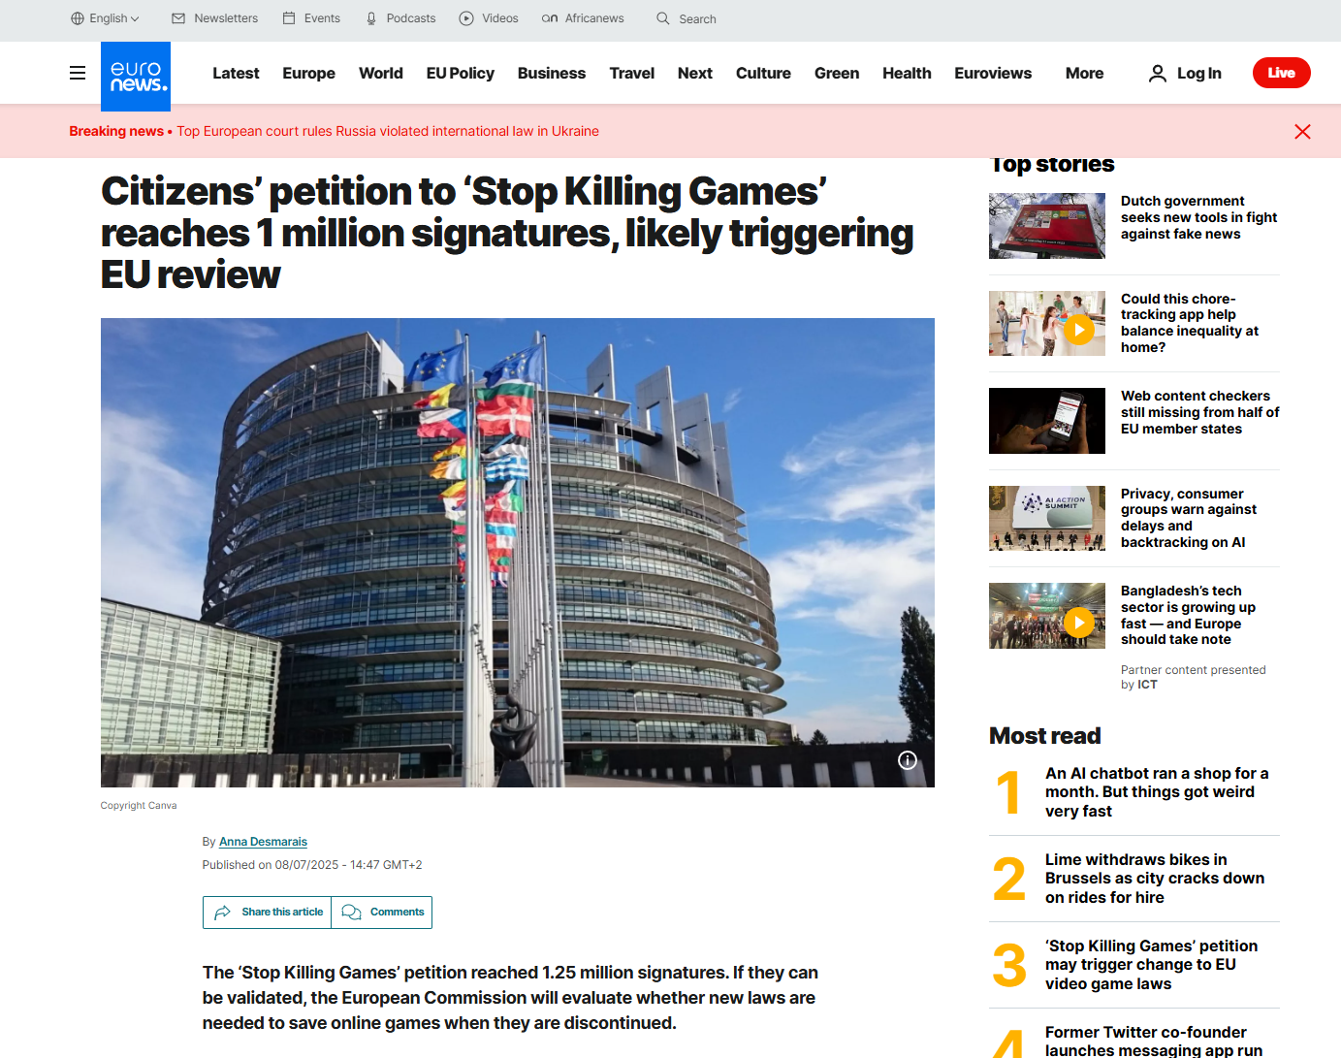
Task: Open the breaking news about Russia ruling
Action: (388, 131)
